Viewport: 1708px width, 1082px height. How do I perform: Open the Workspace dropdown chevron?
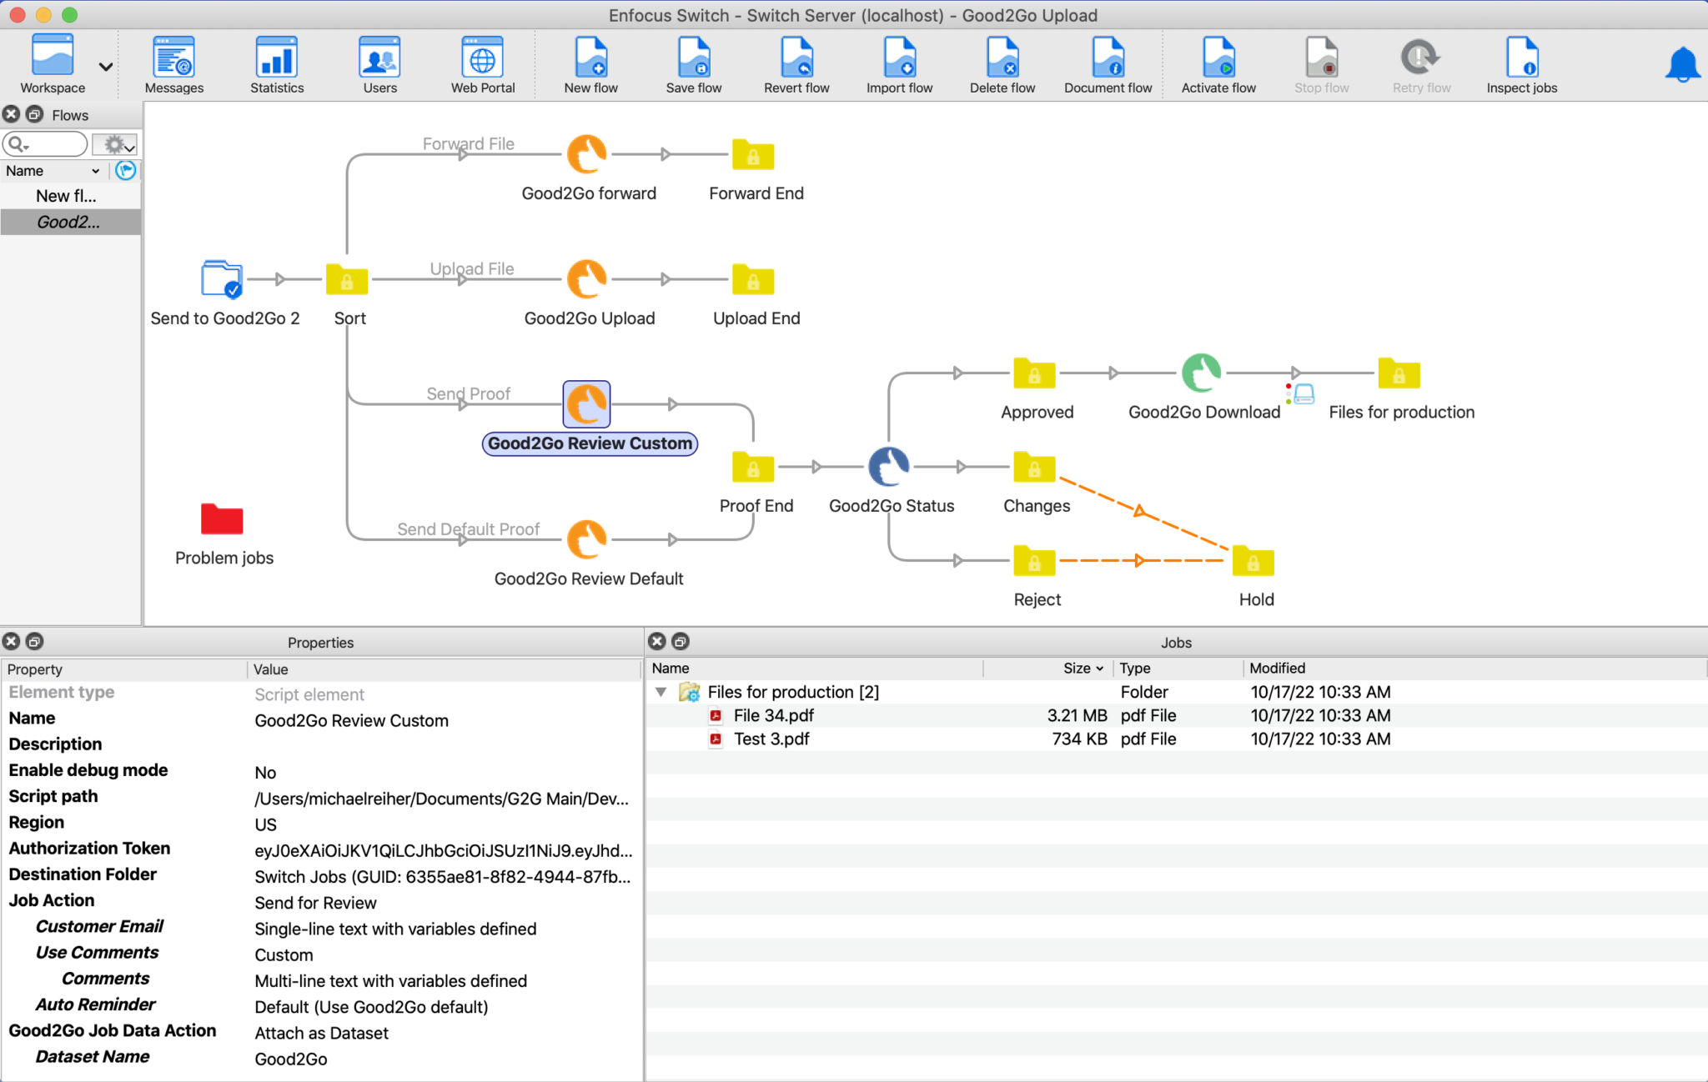point(105,67)
